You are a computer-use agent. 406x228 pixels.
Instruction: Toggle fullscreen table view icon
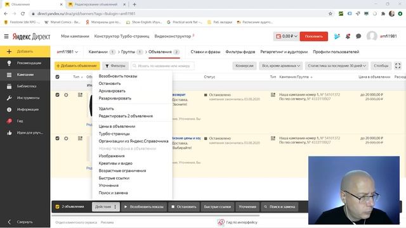tap(398, 66)
